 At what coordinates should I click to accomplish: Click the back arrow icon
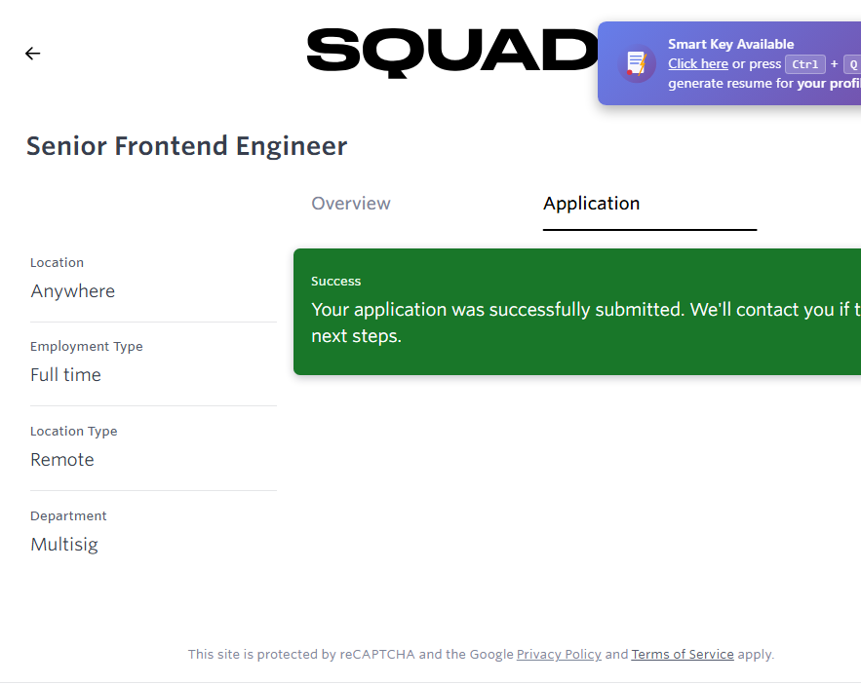[33, 54]
